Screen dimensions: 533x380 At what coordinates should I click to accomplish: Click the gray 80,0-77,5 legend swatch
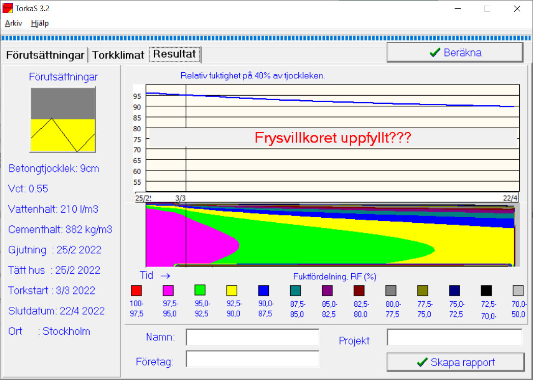(391, 290)
